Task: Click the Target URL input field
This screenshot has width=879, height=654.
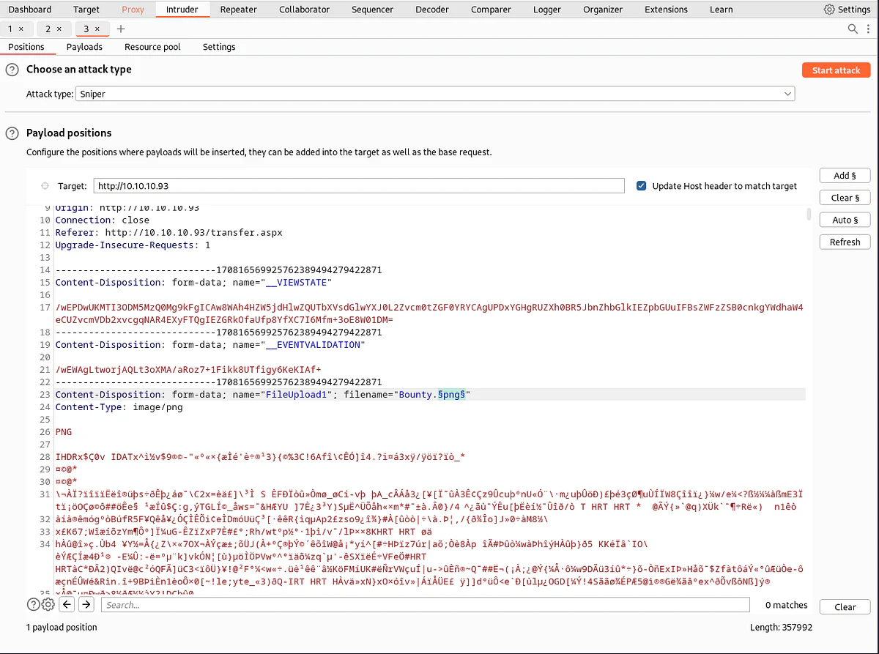Action: tap(359, 186)
